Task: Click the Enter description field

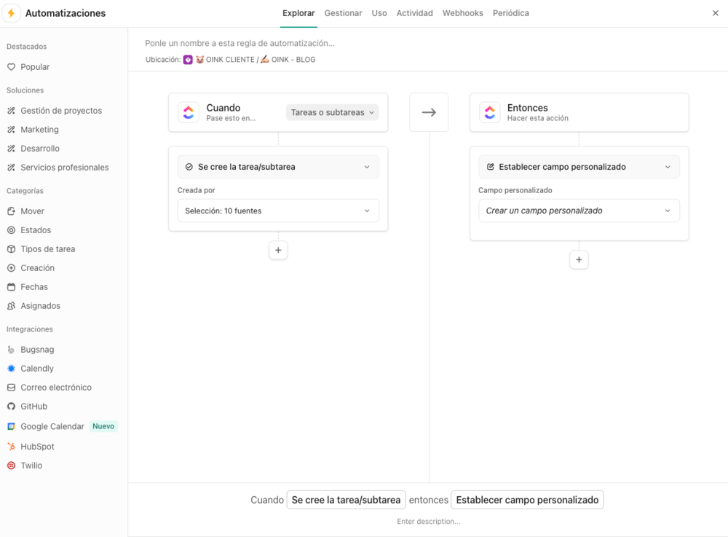Action: point(429,521)
